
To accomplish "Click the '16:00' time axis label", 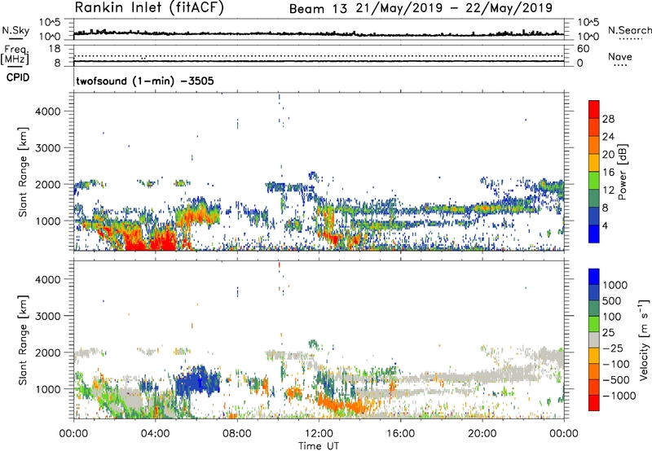I will tap(401, 434).
